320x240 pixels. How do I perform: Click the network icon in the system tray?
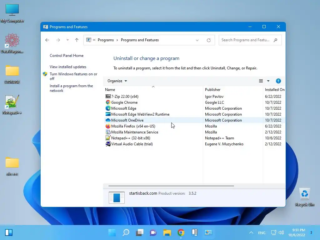point(273,232)
